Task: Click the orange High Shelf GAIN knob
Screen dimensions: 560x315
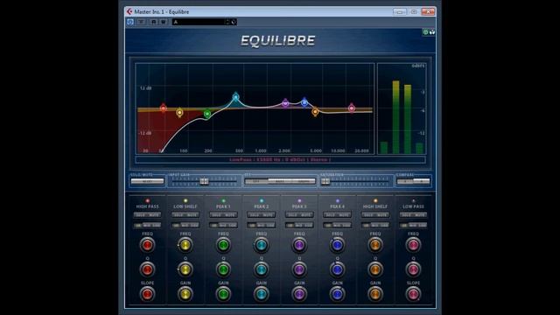Action: [x=375, y=294]
